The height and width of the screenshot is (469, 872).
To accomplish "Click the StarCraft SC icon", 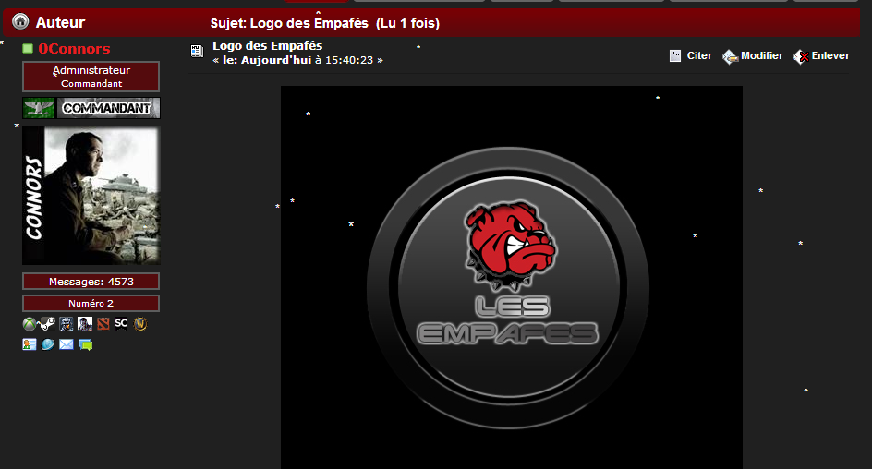I will pos(121,324).
